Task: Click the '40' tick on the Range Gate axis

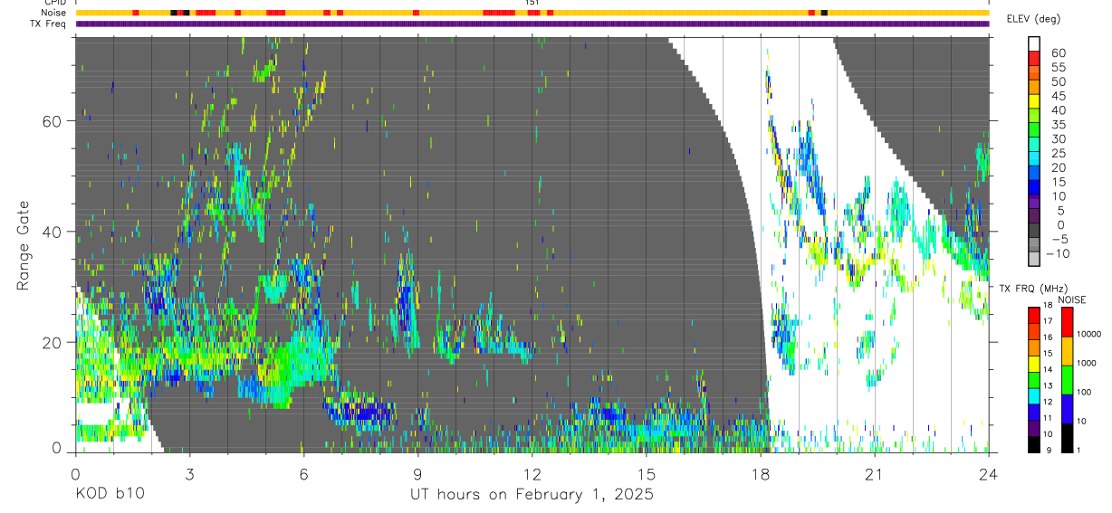Action: (x=52, y=232)
